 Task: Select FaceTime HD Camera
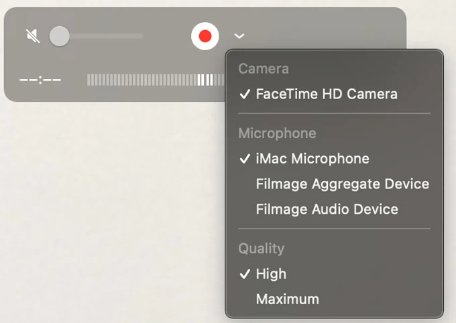click(327, 94)
